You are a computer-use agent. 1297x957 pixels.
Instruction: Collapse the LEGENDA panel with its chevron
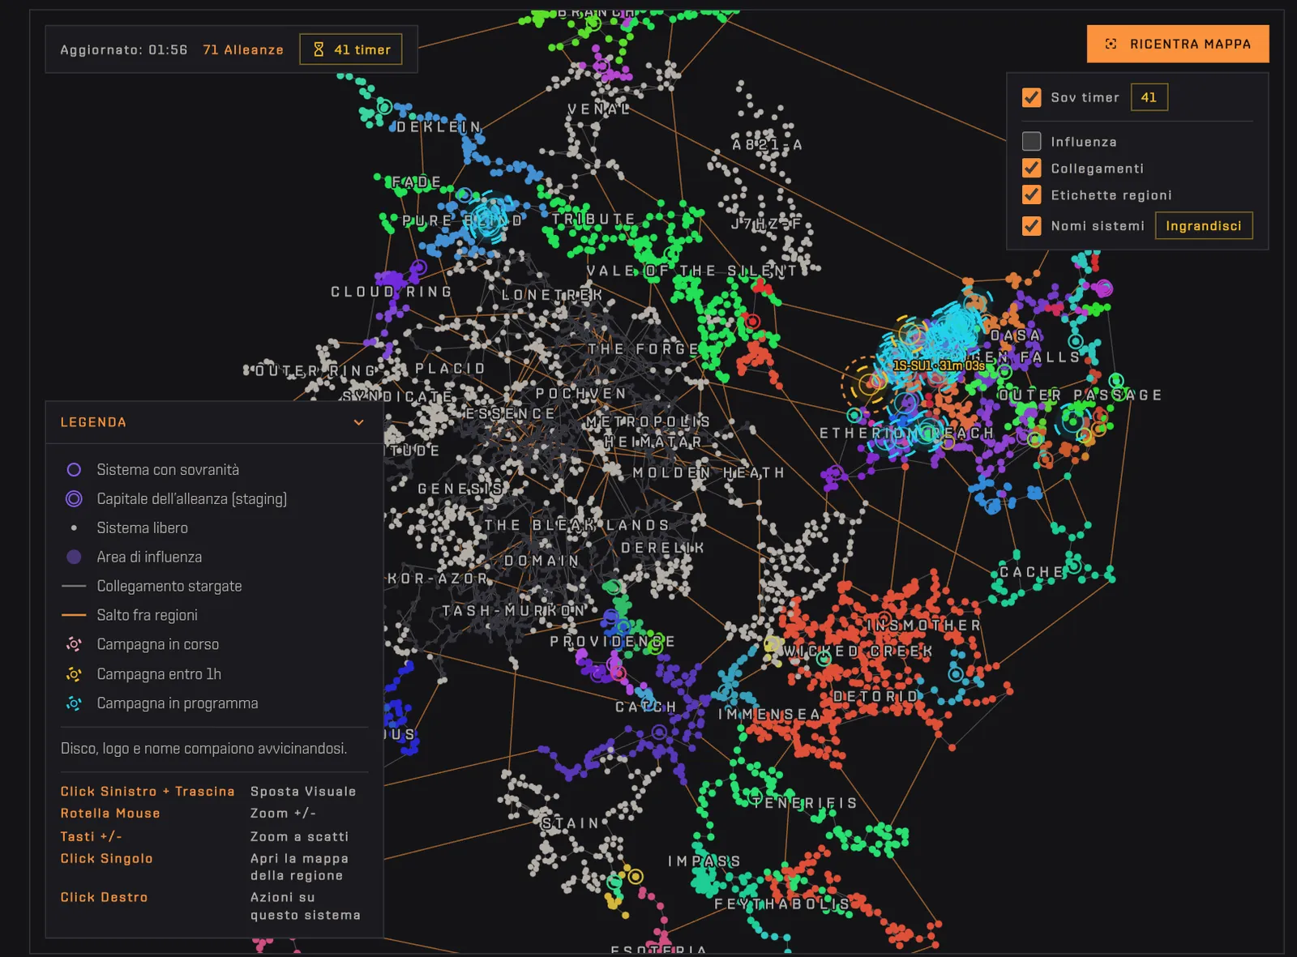pos(358,422)
